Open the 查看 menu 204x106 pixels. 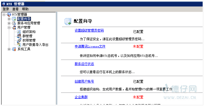pos(15,9)
